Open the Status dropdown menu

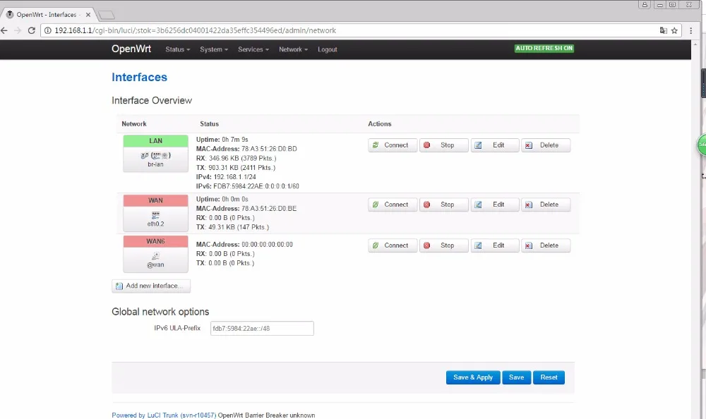click(177, 49)
